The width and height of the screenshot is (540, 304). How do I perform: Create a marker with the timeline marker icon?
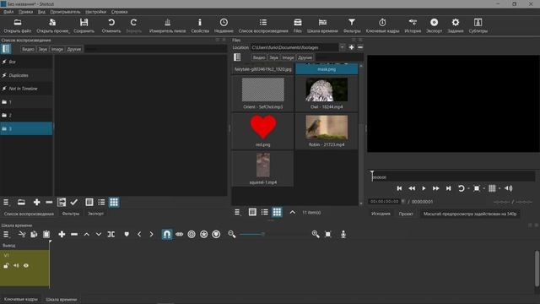127,235
